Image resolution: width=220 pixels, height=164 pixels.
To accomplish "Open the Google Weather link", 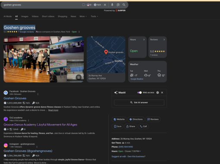I will [137, 79].
